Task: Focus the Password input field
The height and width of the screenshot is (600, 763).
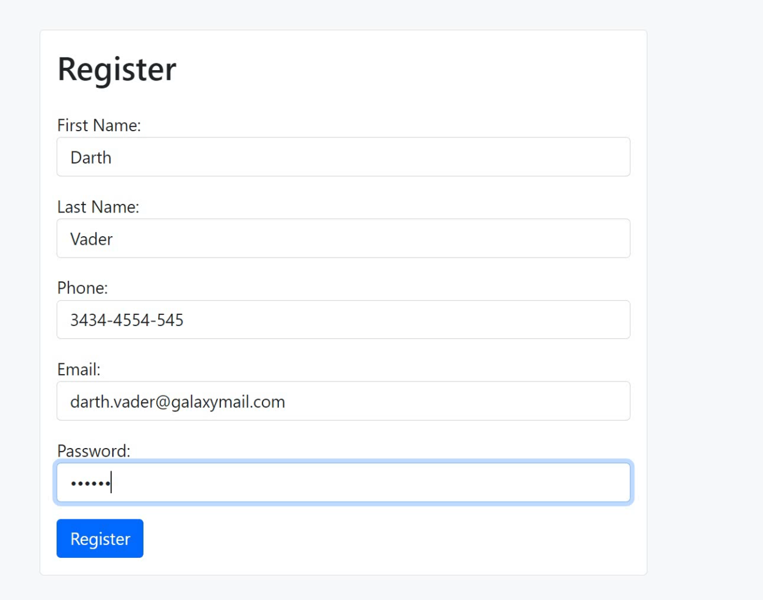Action: [x=343, y=483]
